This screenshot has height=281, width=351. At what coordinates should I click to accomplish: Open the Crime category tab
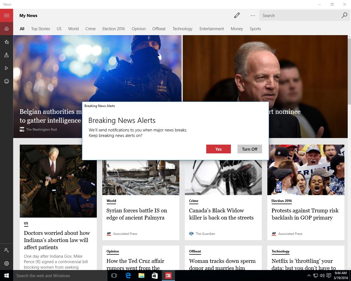(90, 29)
